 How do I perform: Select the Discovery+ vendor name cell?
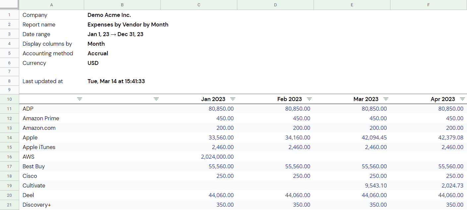click(51, 205)
